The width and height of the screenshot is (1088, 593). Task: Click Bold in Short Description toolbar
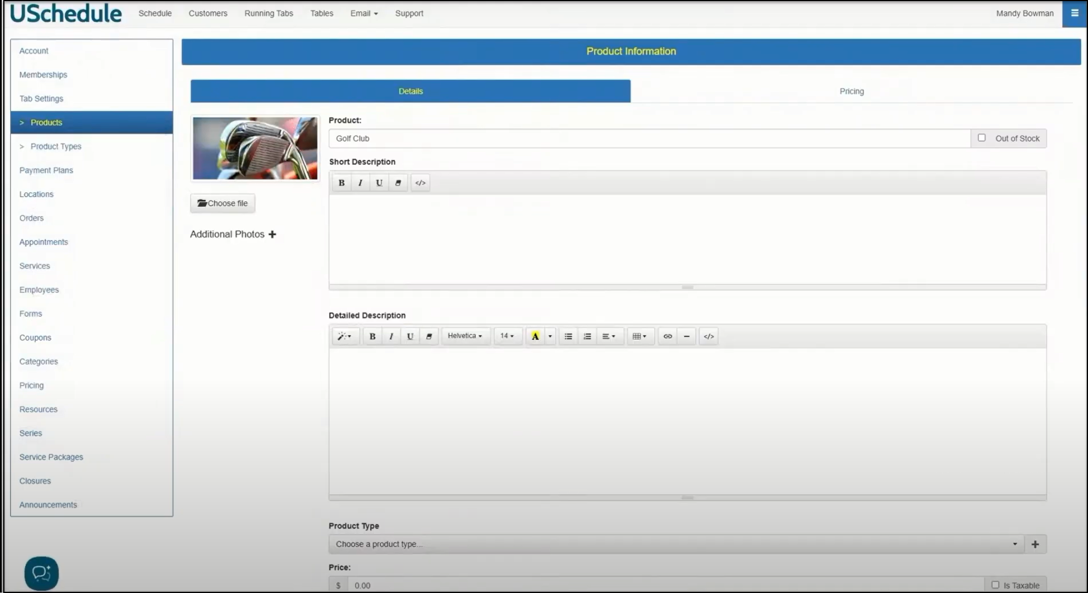point(341,183)
